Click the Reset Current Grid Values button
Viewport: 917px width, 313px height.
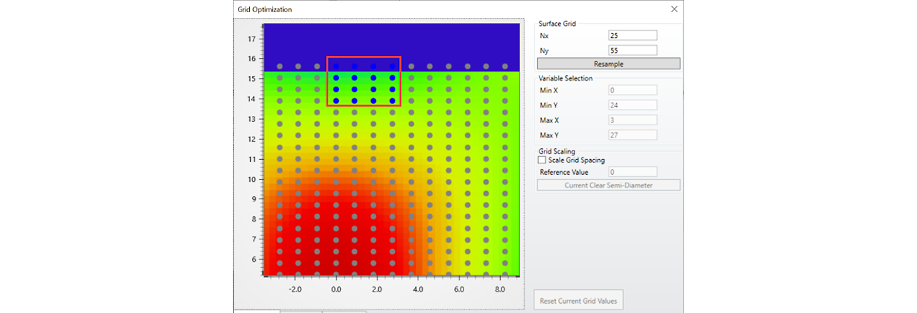(579, 301)
